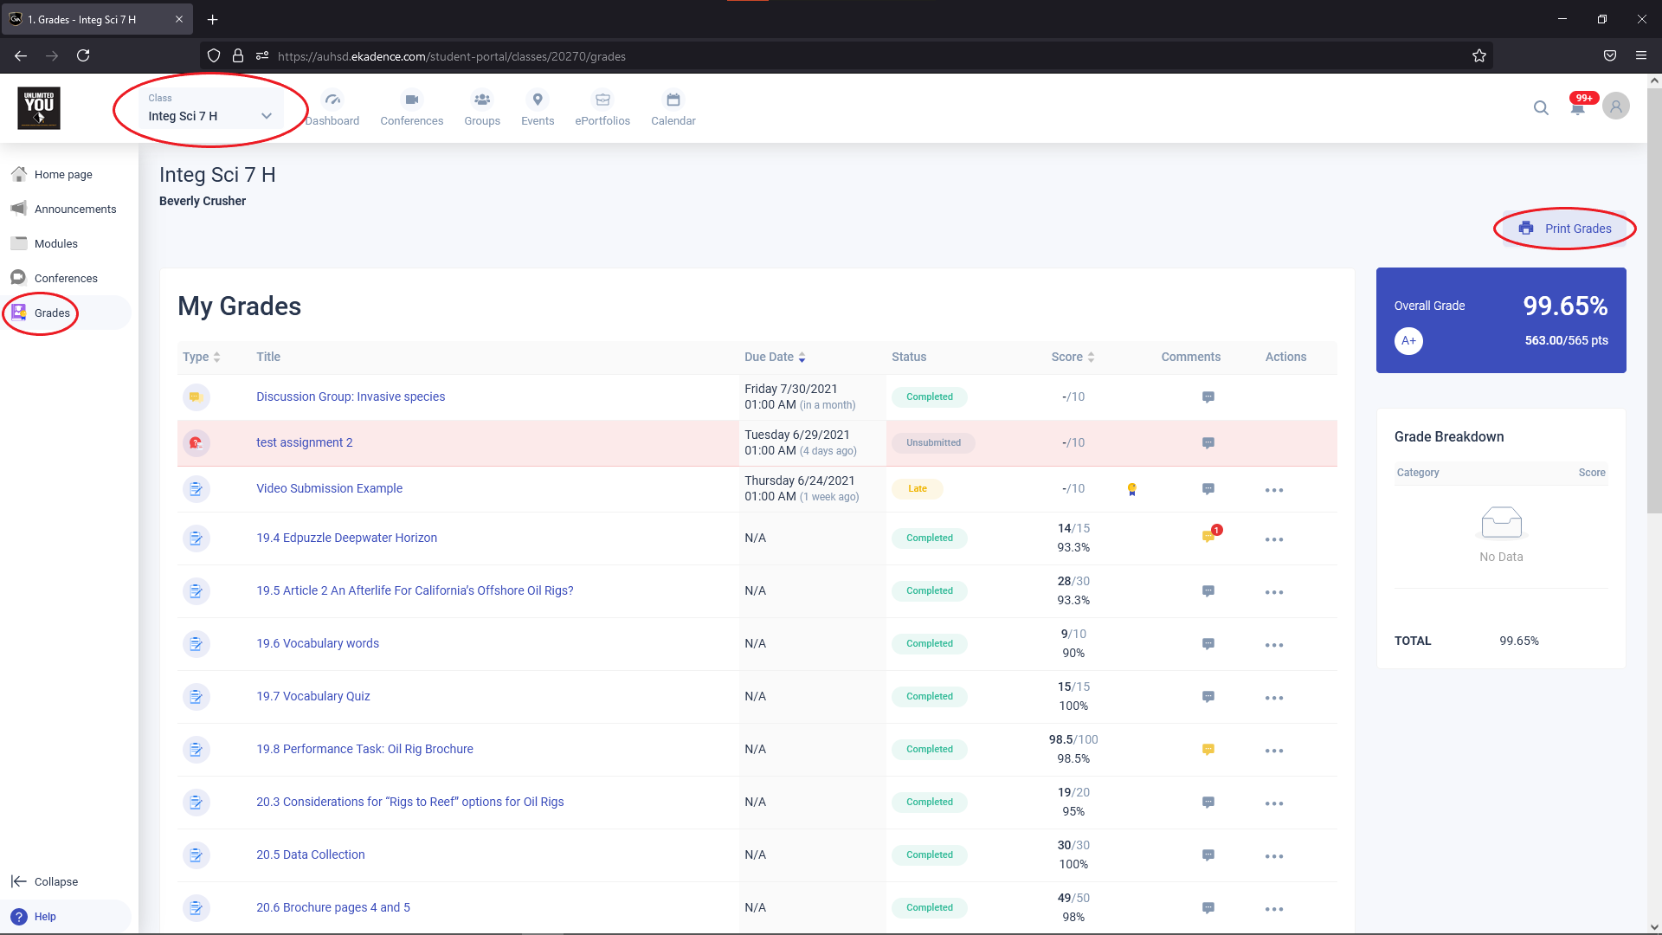Go to Modules in sidebar
This screenshot has height=935, width=1662.
[56, 244]
